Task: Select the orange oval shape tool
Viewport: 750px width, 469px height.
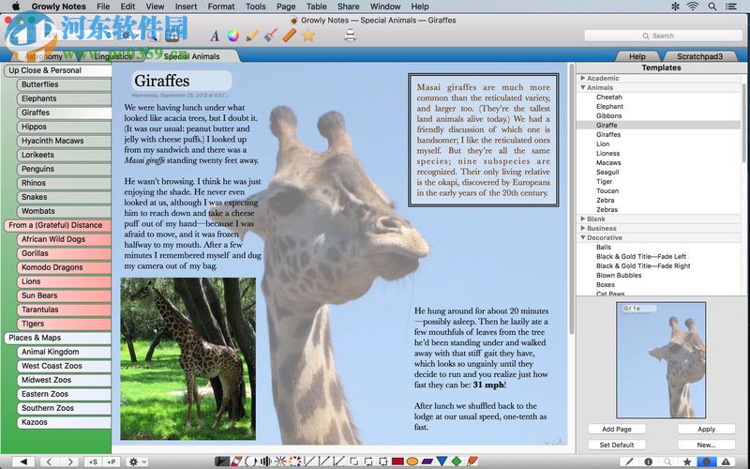Action: tap(412, 461)
